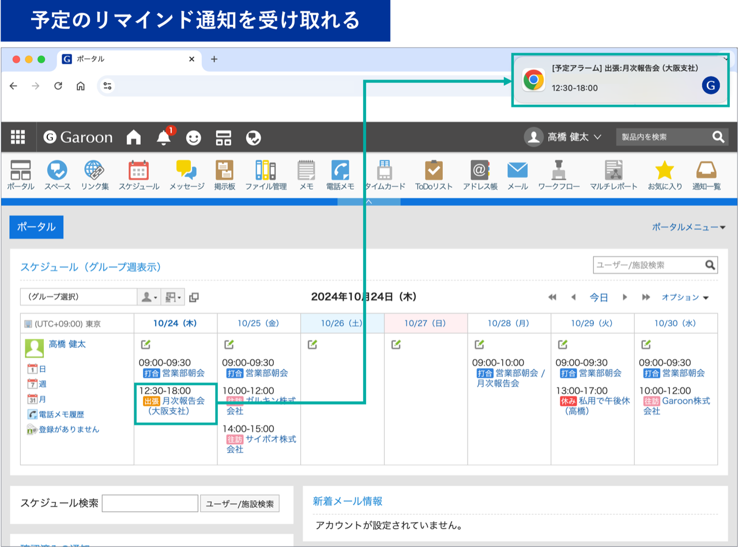Click the ポータル tab button

click(x=36, y=227)
